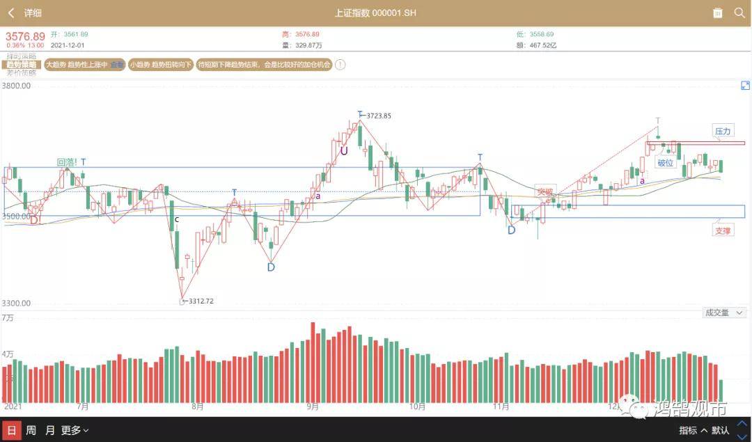The image size is (752, 442).
Task: Click the 破位 marker on chart
Action: pyautogui.click(x=665, y=163)
